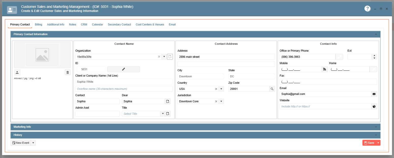
Task: Open the Country dropdown arrow
Action: 221,89
